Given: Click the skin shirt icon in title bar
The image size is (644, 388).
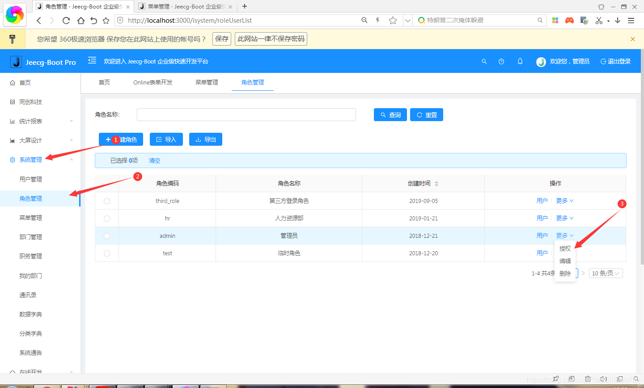Looking at the screenshot, I should coord(601,7).
